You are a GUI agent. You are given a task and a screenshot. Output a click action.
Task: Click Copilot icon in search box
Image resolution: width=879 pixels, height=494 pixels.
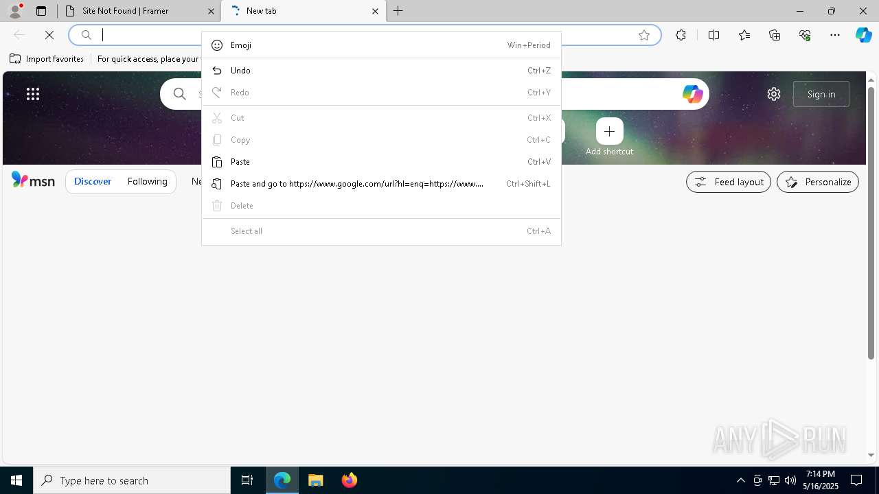point(692,94)
